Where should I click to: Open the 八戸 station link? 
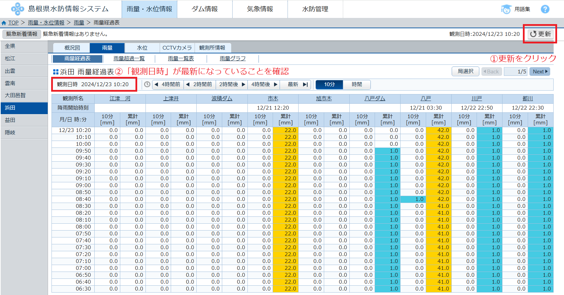(426, 99)
